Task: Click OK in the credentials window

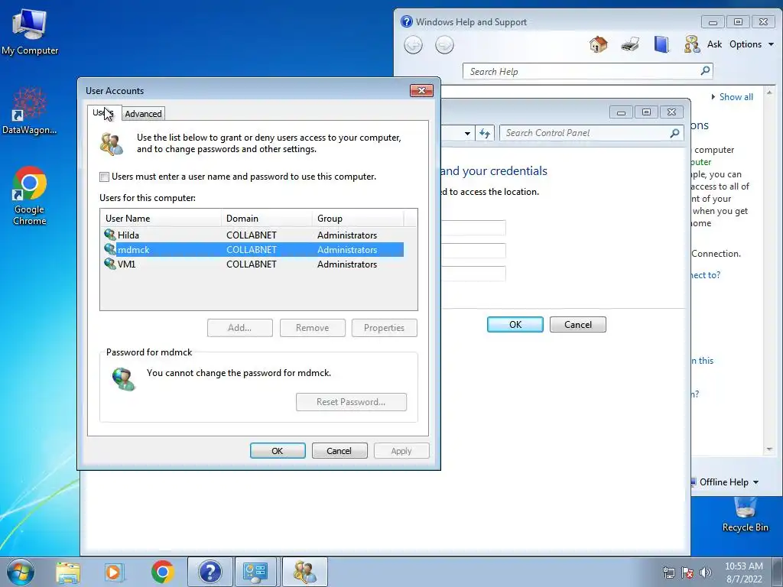Action: click(515, 324)
